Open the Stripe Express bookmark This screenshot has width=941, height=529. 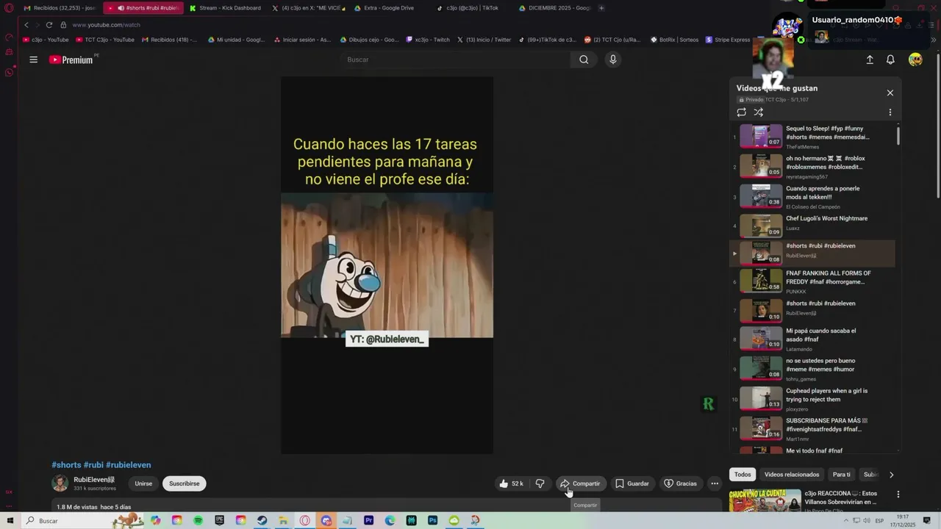(x=728, y=40)
